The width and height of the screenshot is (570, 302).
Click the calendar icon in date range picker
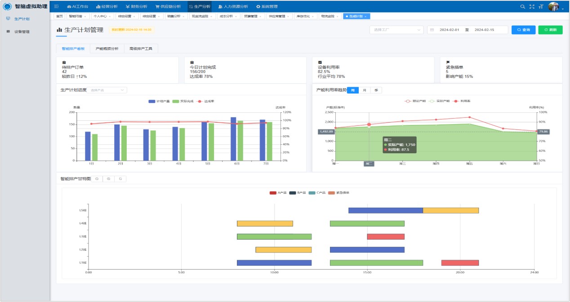432,30
